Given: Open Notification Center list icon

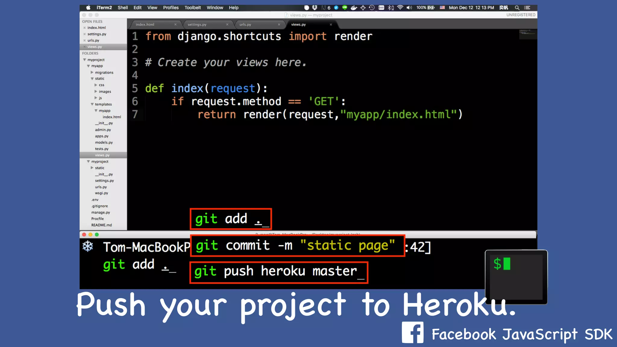Looking at the screenshot, I should pos(527,8).
